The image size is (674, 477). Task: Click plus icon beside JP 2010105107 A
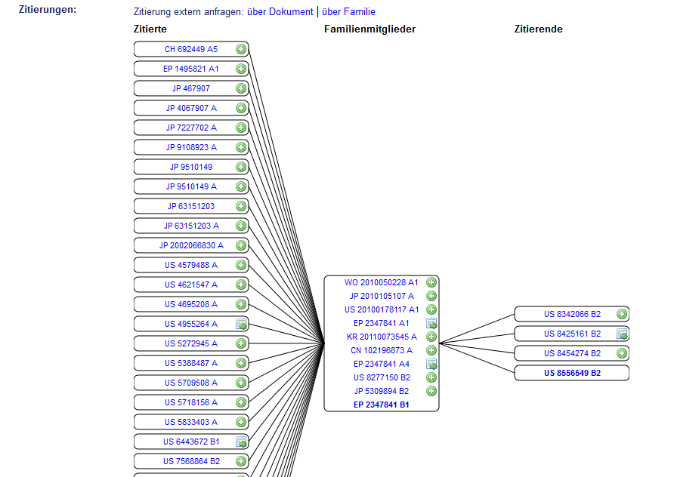pos(431,297)
